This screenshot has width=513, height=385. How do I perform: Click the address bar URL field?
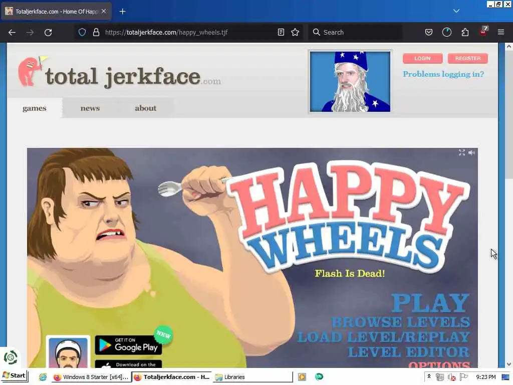click(190, 32)
